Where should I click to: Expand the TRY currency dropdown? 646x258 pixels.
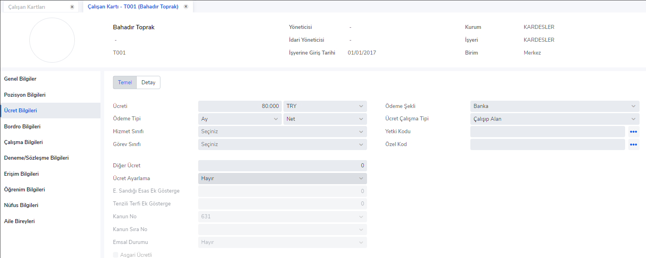click(325, 106)
